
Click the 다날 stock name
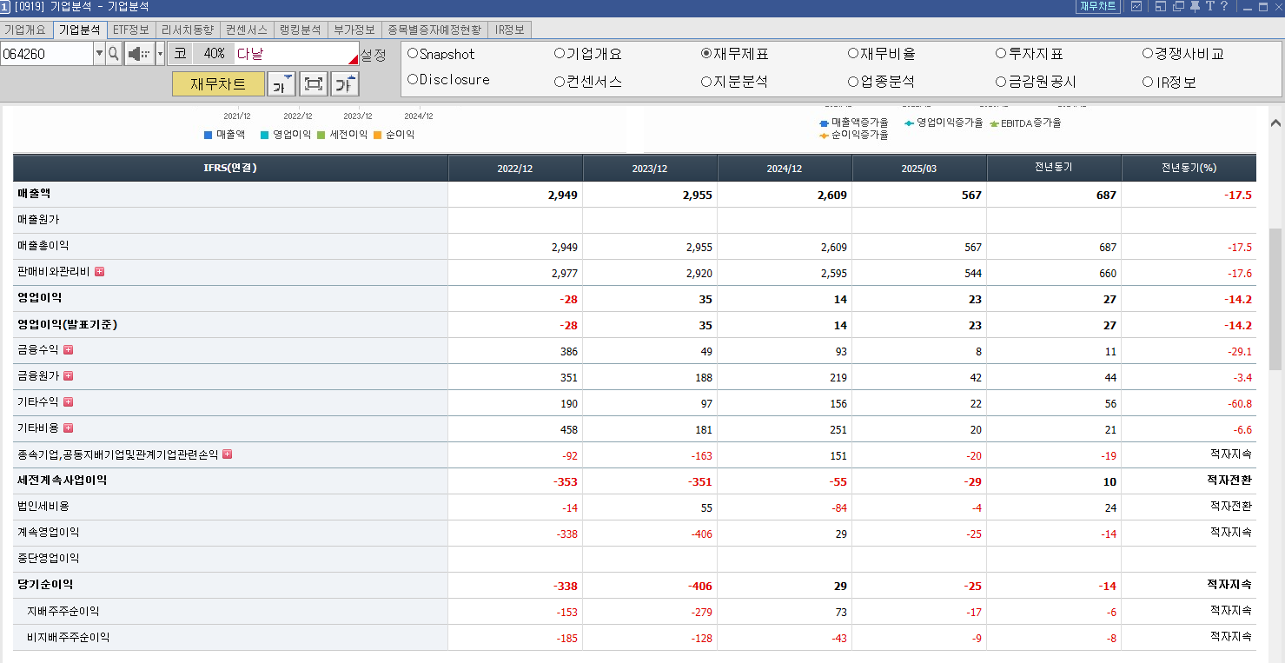coord(250,54)
